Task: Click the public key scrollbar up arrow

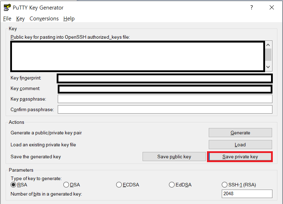Action: (x=268, y=45)
